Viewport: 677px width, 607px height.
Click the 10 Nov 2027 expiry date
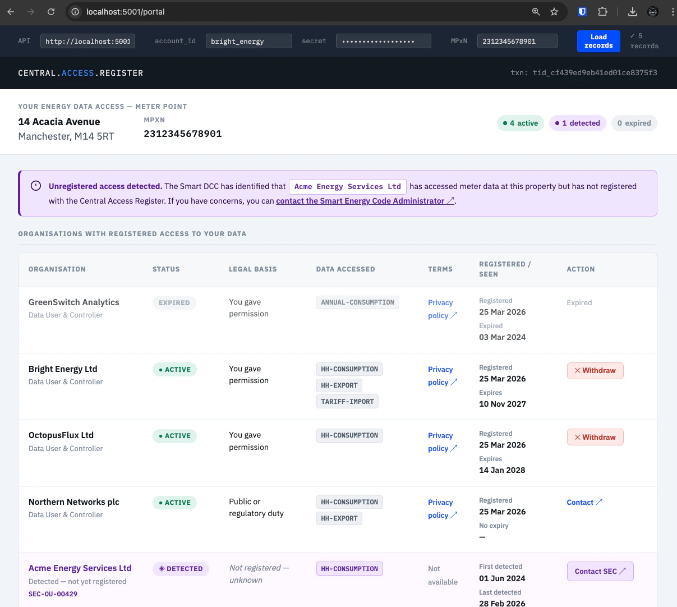click(503, 404)
